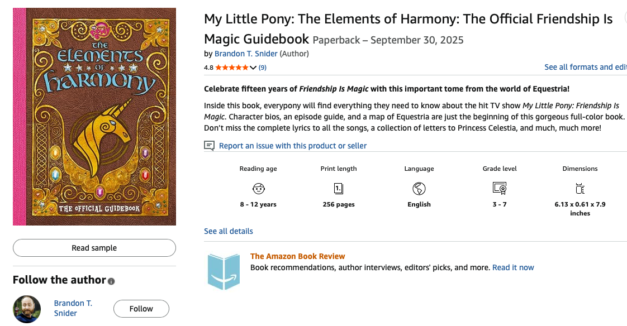This screenshot has width=627, height=326.
Task: Open Read it now link
Action: pyautogui.click(x=513, y=267)
